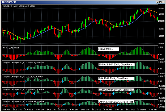Click the -0.0002 scale value in smTRIX panel
The height and width of the screenshot is (112, 166).
tap(161, 59)
